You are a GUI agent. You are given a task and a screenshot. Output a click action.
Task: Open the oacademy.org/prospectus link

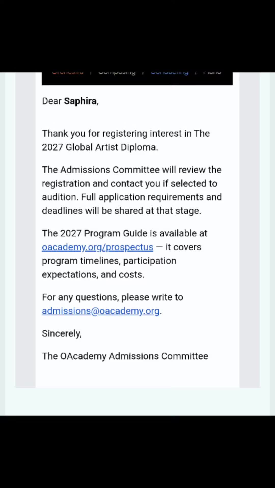click(x=98, y=247)
